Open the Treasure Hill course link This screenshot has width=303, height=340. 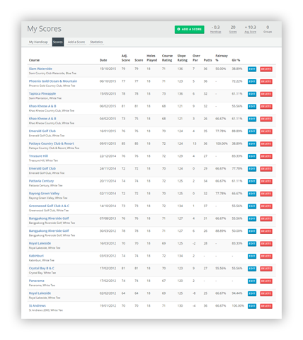[x=38, y=156]
